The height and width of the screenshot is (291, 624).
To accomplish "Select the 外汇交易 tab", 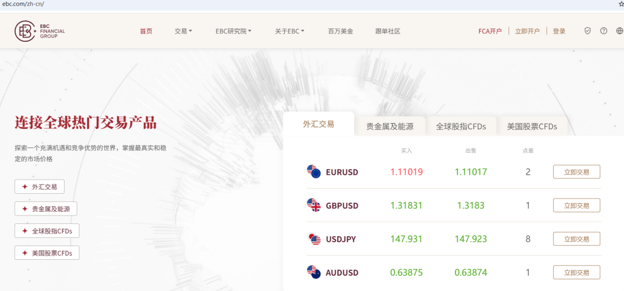I will tap(319, 124).
